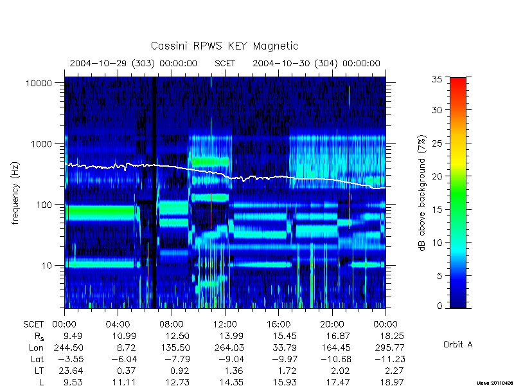
Task: Click the "30" colorbar scale label
Action: pyautogui.click(x=437, y=110)
